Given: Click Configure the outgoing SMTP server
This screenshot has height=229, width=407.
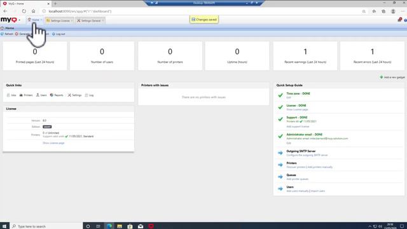Looking at the screenshot, I should [x=307, y=155].
